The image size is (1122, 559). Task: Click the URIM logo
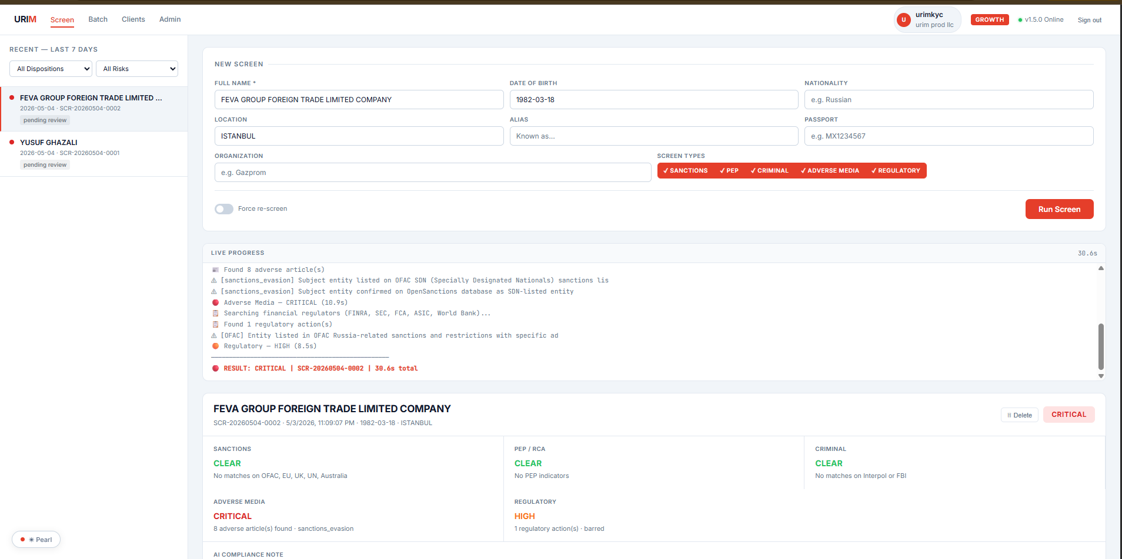pyautogui.click(x=25, y=19)
